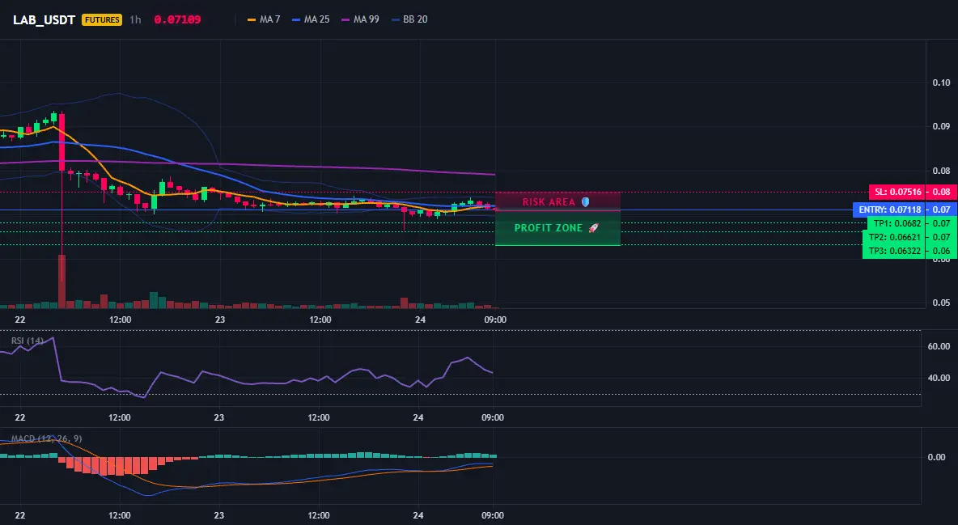
Task: Click the FUTURES badge
Action: click(102, 19)
